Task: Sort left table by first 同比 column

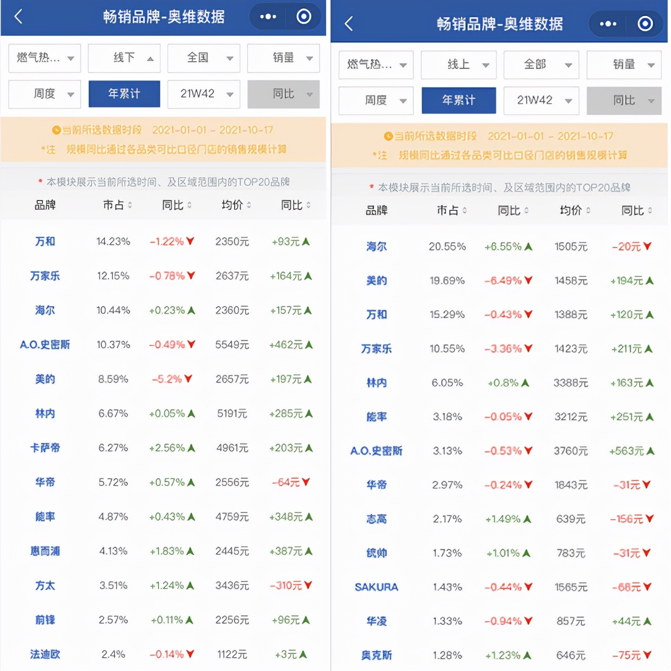Action: (177, 205)
